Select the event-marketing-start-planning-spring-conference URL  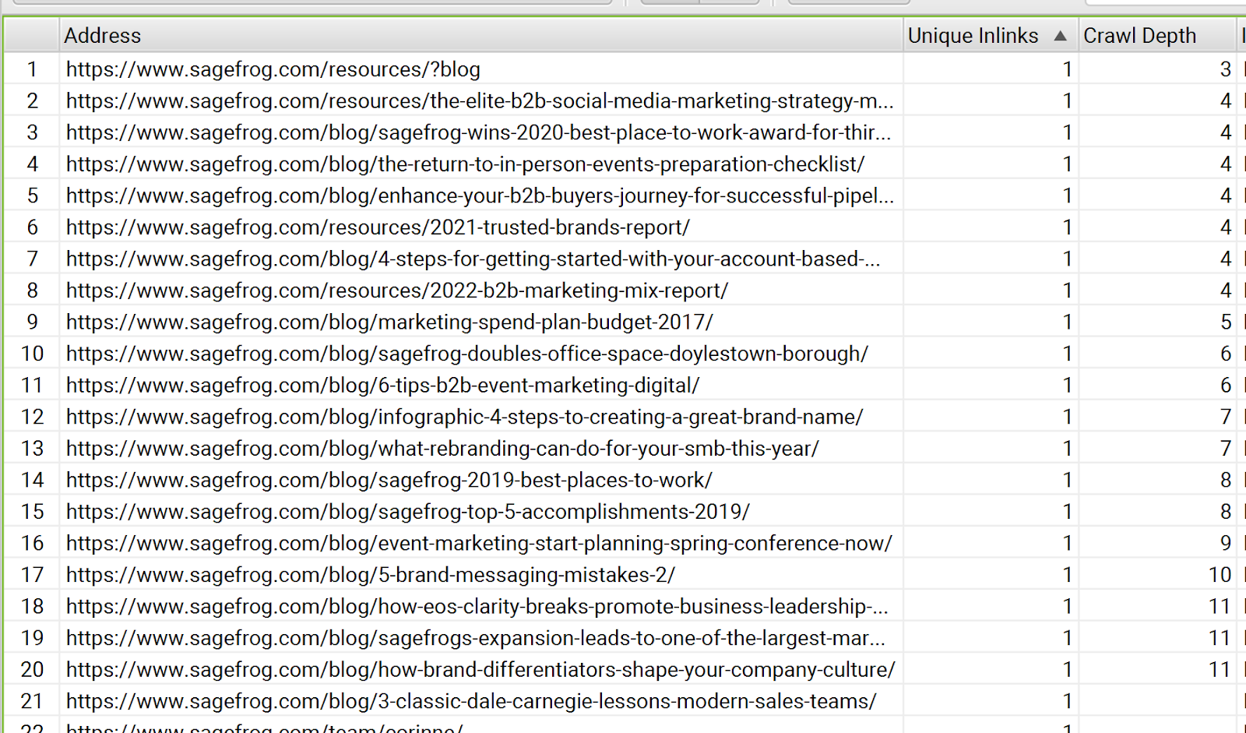(x=479, y=543)
